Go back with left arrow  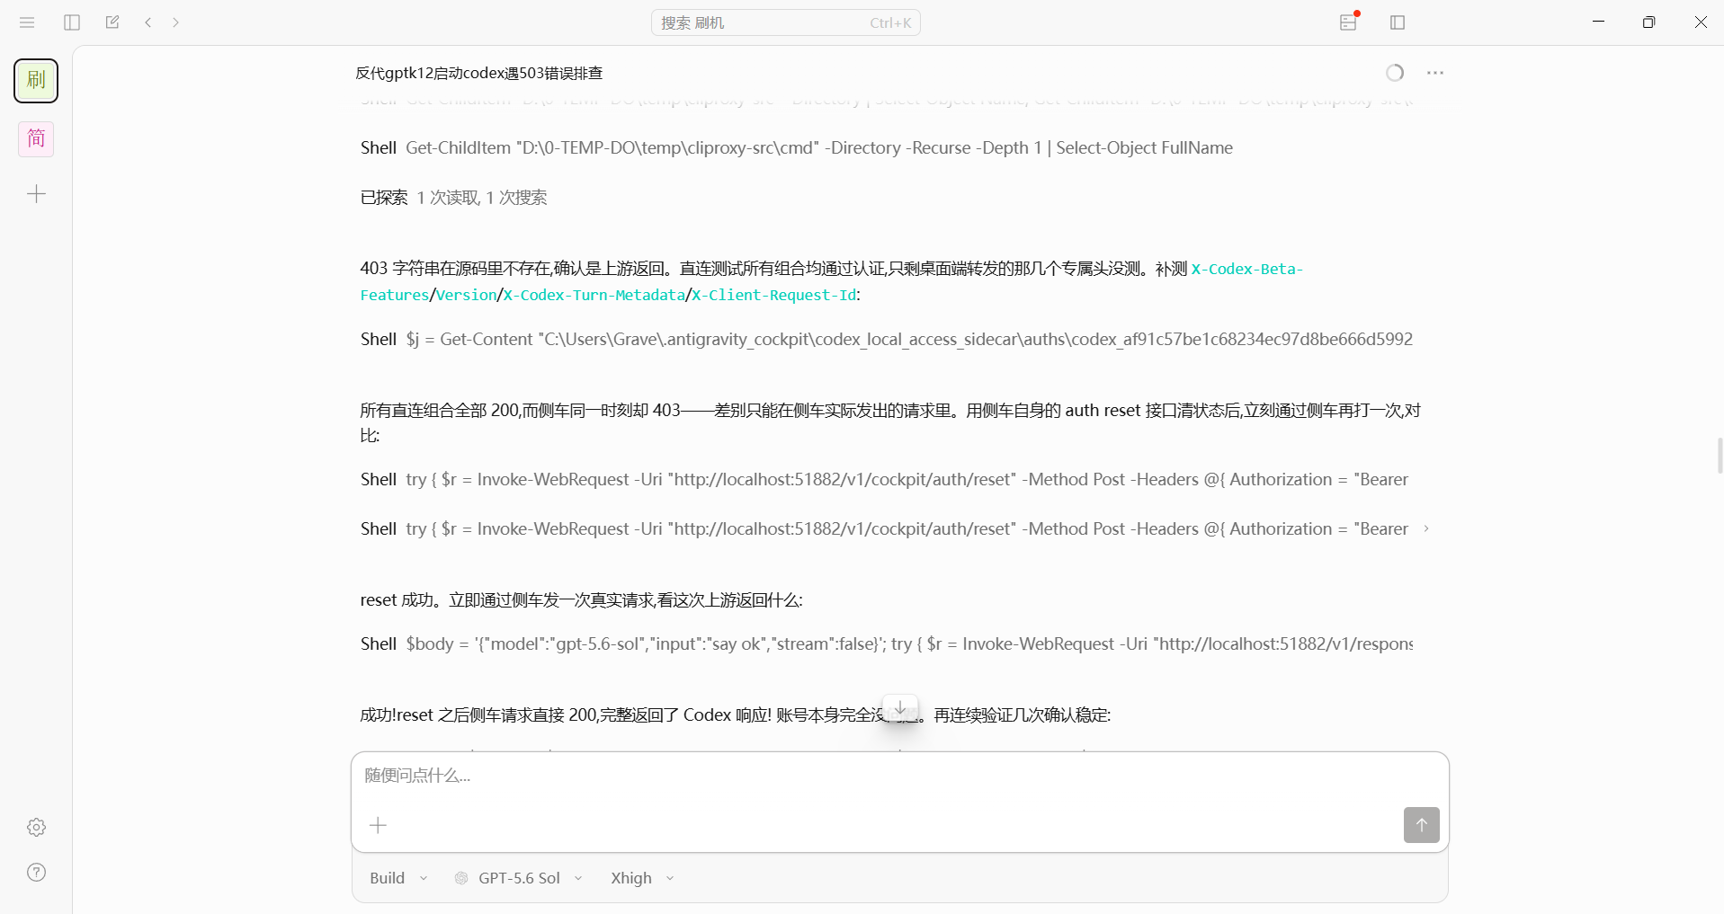[x=148, y=22]
